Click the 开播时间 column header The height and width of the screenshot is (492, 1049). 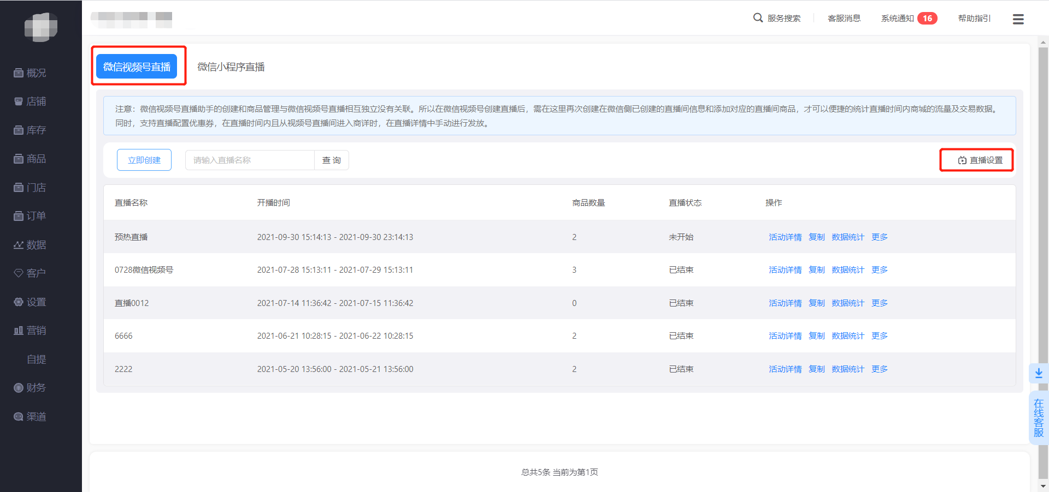pos(274,203)
